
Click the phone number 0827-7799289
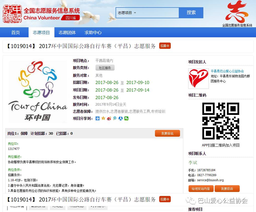coord(207,175)
